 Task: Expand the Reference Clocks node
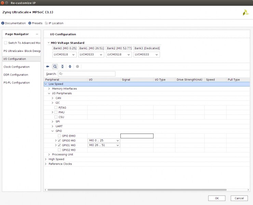(x=46, y=164)
